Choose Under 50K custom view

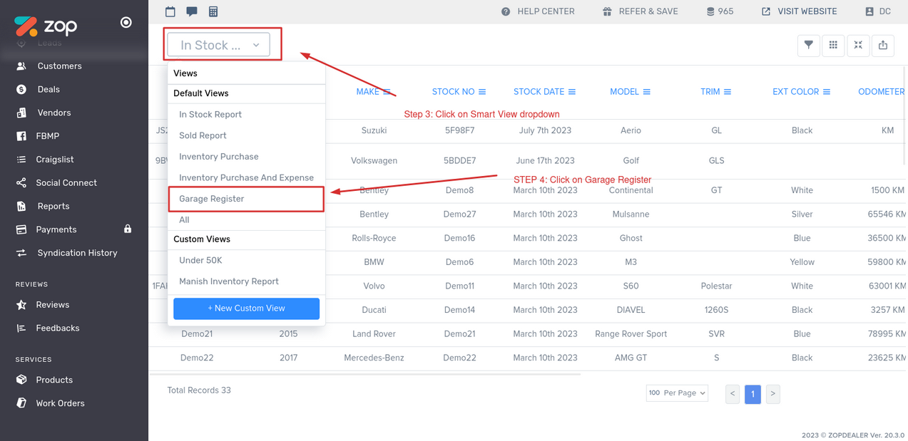[x=200, y=260]
